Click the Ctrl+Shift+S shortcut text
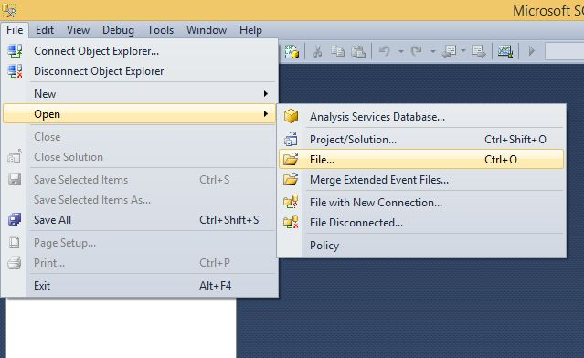This screenshot has width=584, height=358. point(229,220)
